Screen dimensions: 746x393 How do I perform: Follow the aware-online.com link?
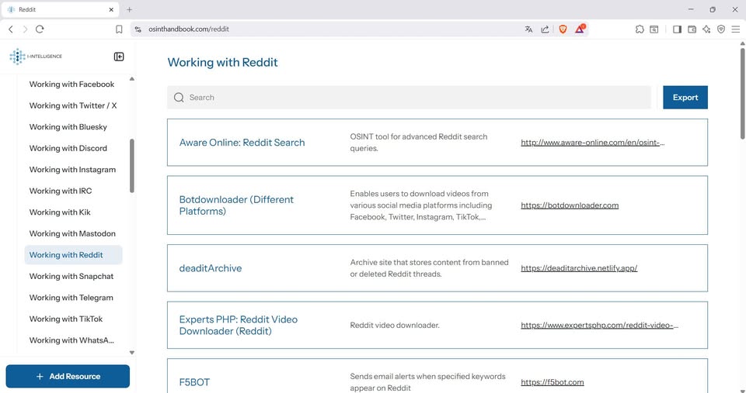point(592,143)
